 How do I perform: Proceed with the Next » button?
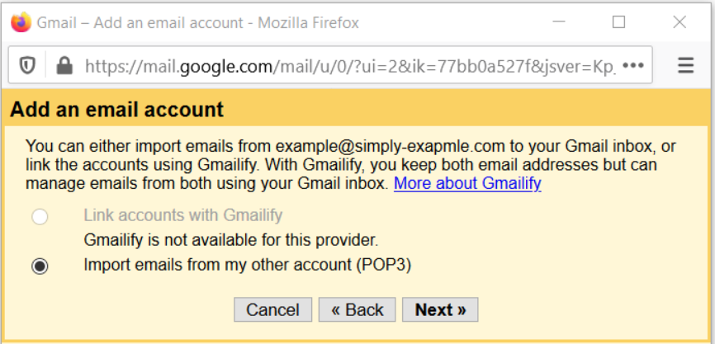tap(440, 310)
